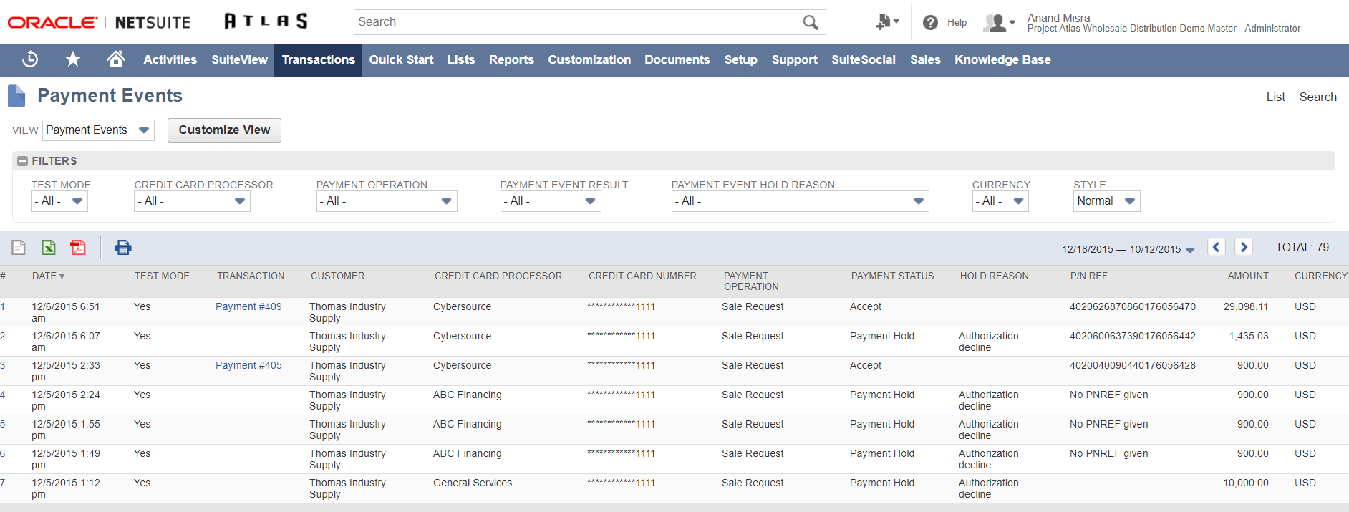This screenshot has height=512, width=1349.
Task: Click the Help text link
Action: point(957,23)
